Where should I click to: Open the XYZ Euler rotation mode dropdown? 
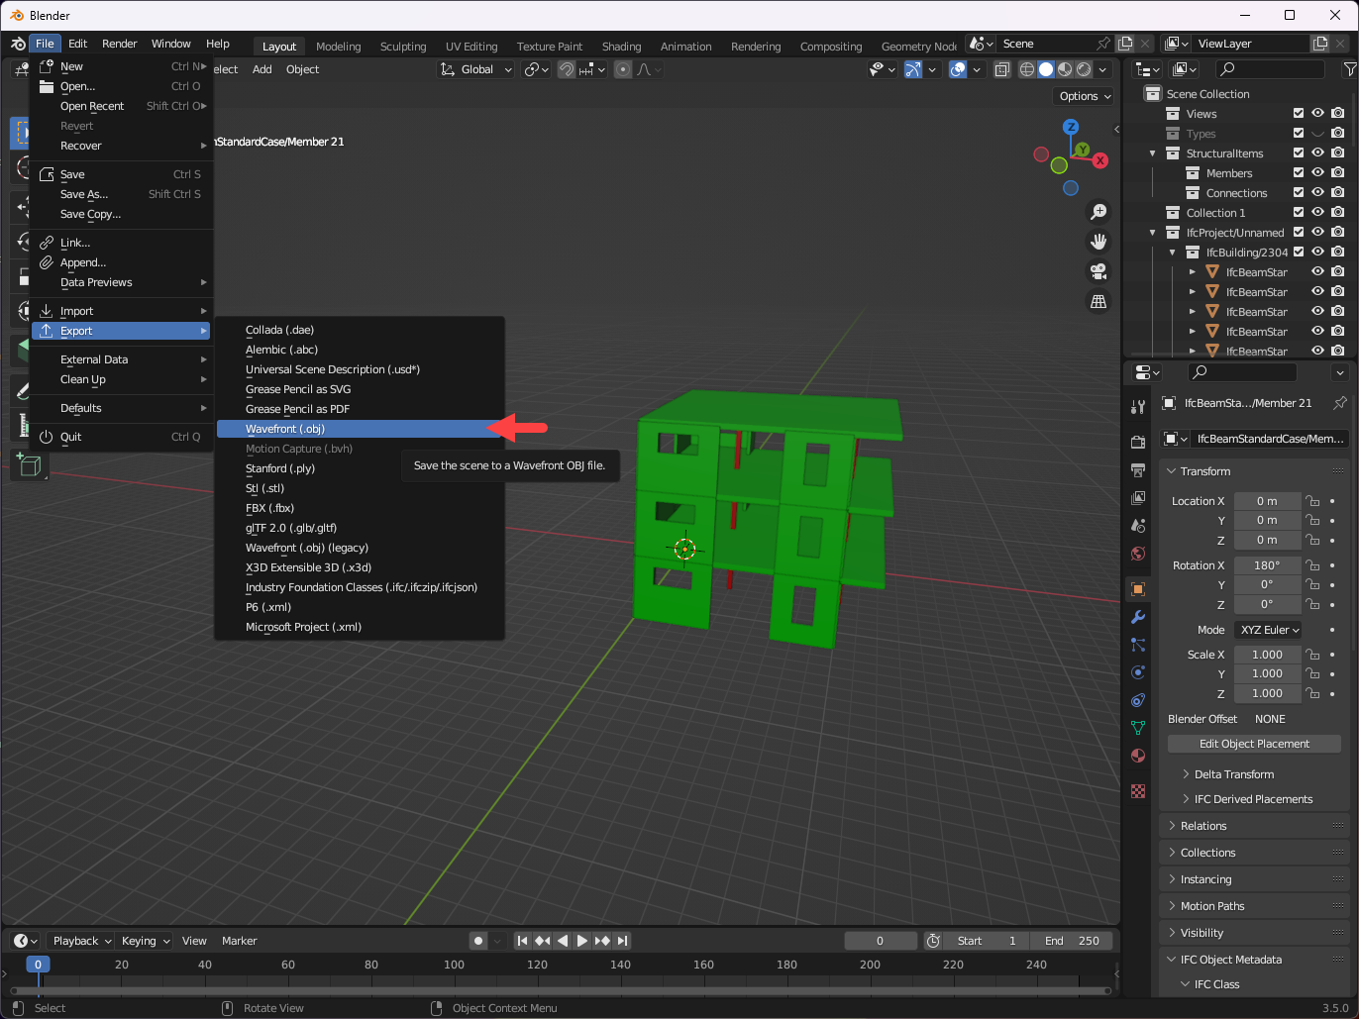[x=1268, y=630]
